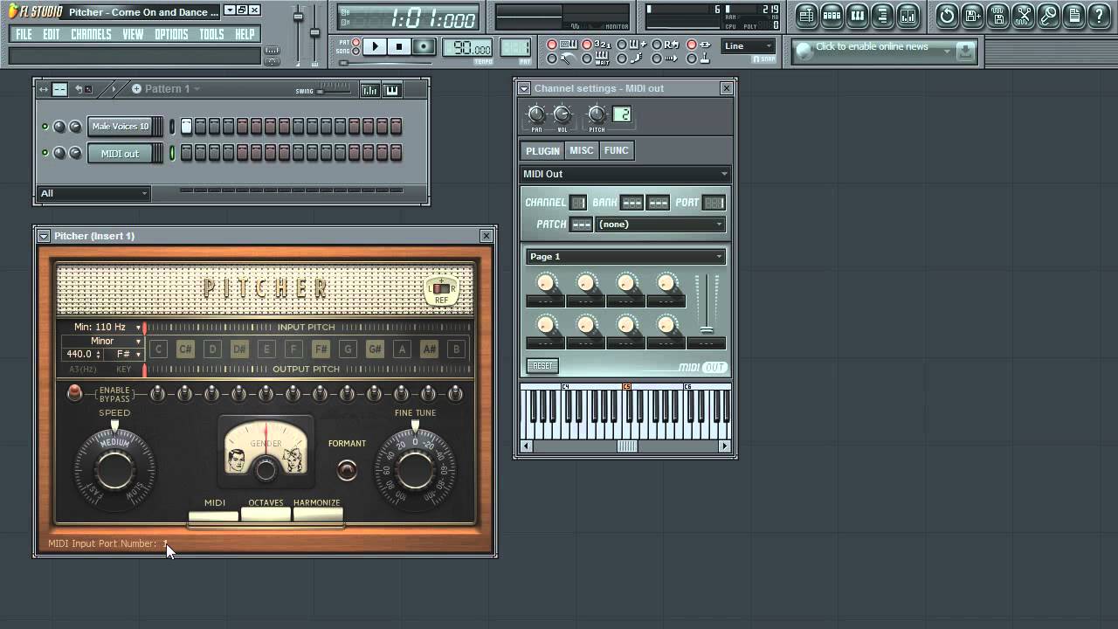Start playback with the Play button
Viewport: 1118px width, 629px height.
(375, 46)
